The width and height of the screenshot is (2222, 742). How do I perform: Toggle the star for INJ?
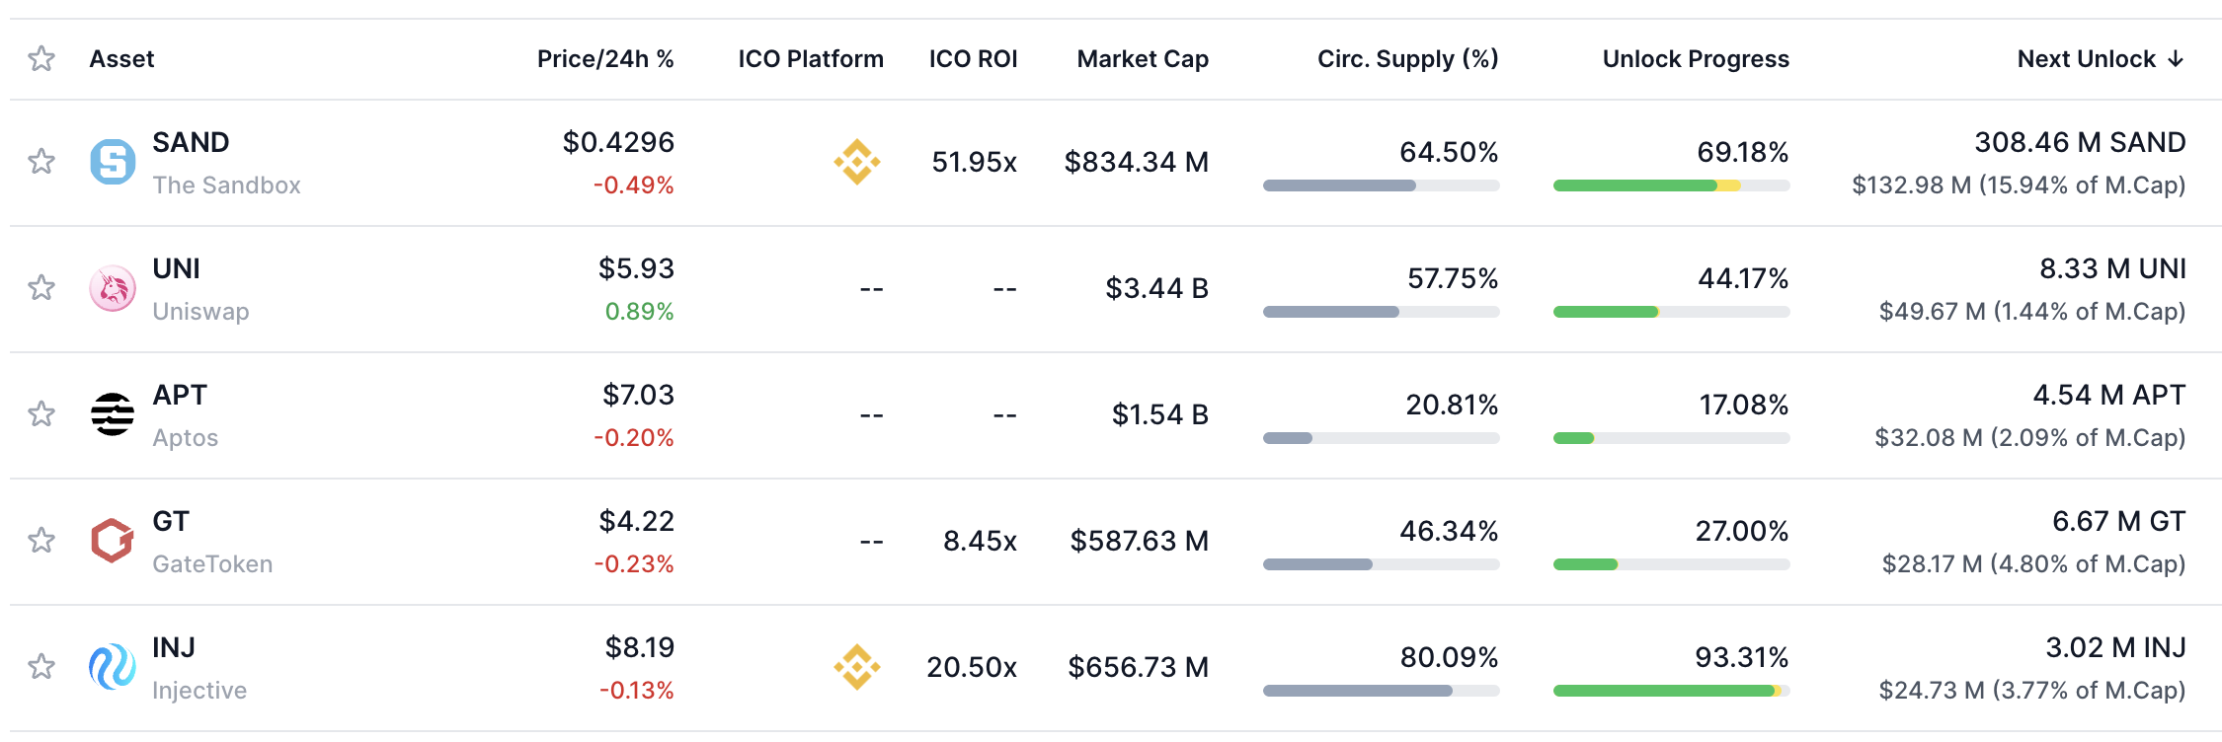[x=41, y=667]
